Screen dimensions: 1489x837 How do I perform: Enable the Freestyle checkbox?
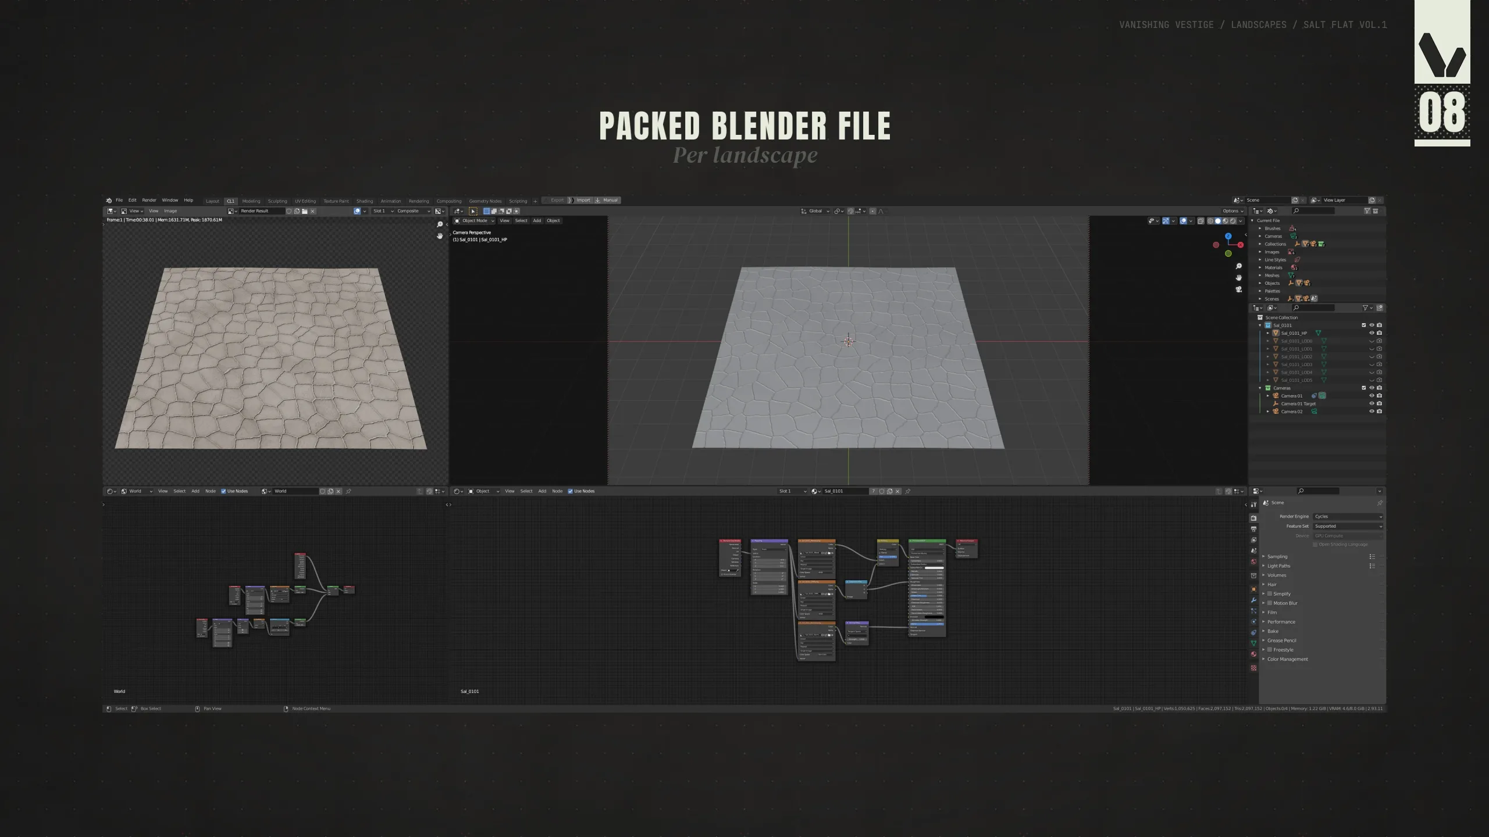[1270, 650]
